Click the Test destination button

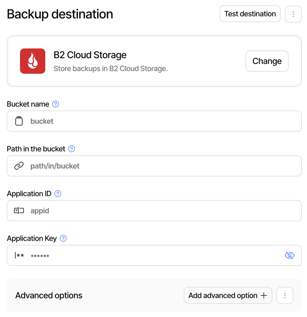pos(250,14)
